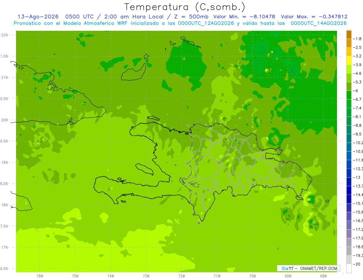Click the 71W longitude label
The width and height of the screenshot is (363, 280).
tap(217, 276)
